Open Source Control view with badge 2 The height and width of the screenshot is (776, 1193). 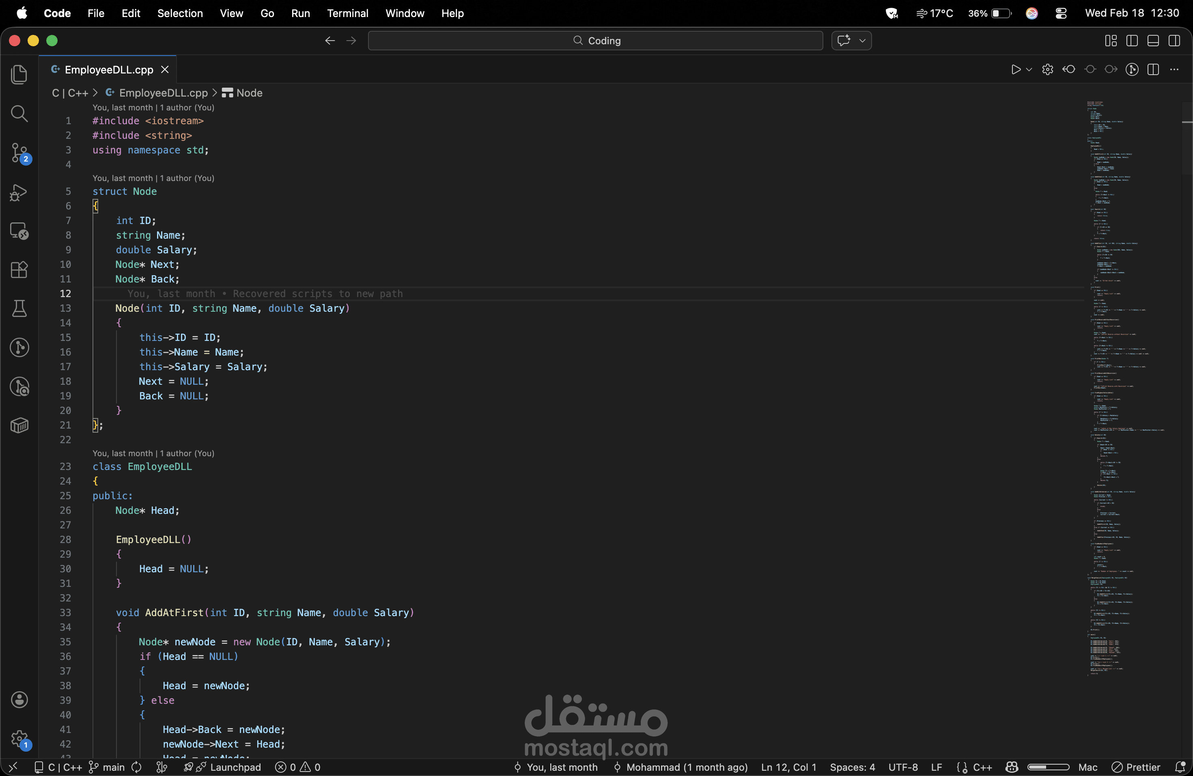19,152
